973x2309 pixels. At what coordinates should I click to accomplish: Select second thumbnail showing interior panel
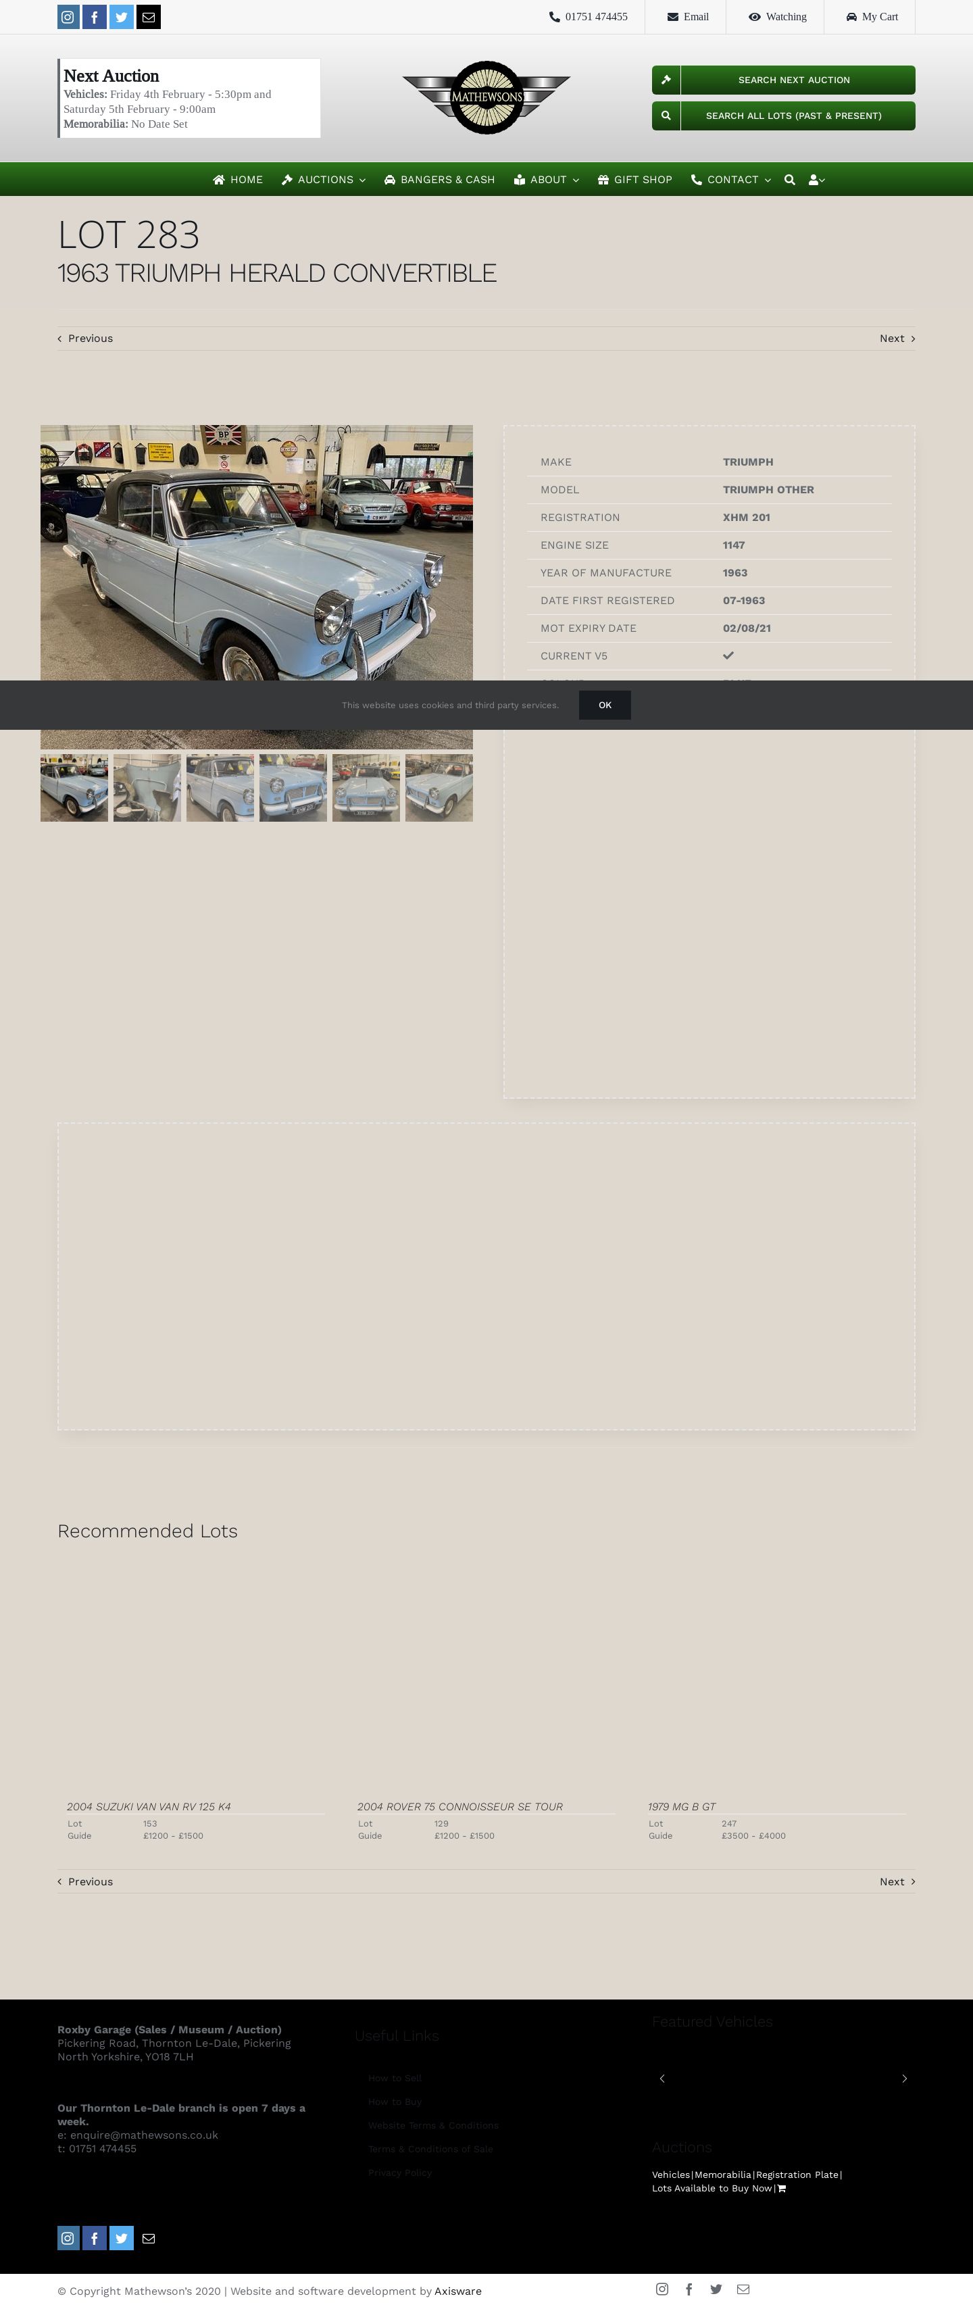point(147,788)
